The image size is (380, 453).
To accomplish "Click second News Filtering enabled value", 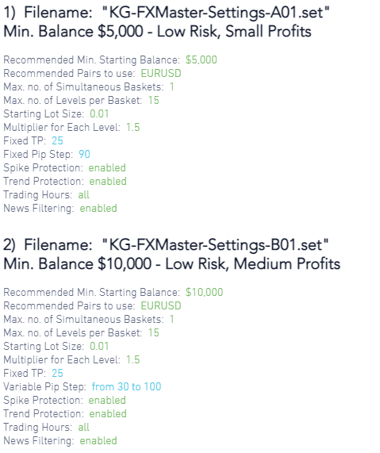I will (98, 440).
